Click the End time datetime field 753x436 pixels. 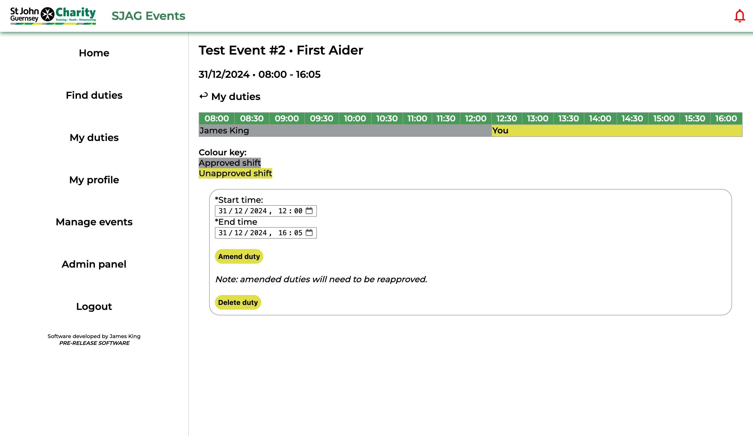point(260,232)
